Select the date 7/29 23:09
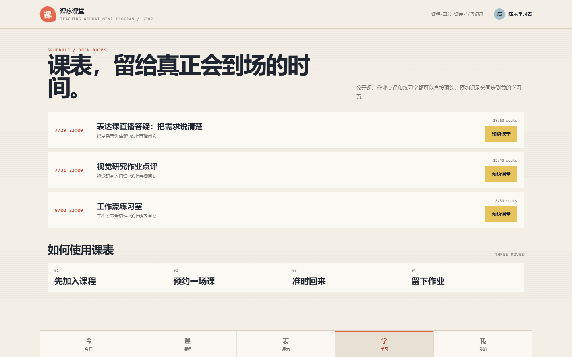 (69, 130)
